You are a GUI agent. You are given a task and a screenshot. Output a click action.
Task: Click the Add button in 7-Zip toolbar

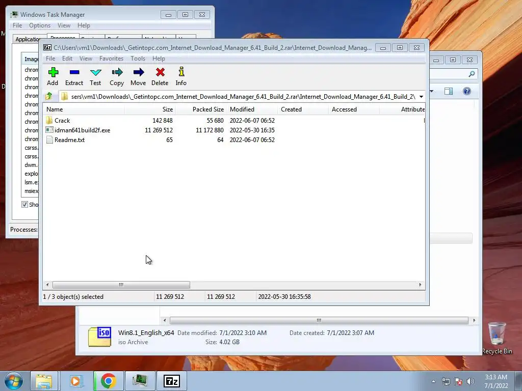tap(53, 76)
